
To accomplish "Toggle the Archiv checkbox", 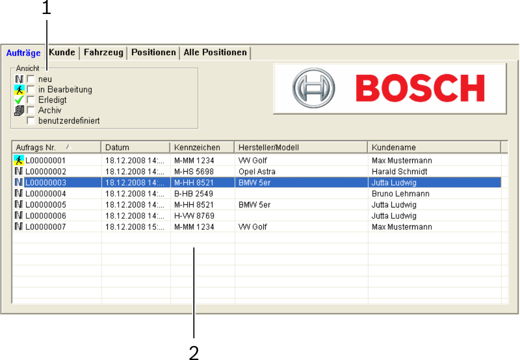I will 31,110.
